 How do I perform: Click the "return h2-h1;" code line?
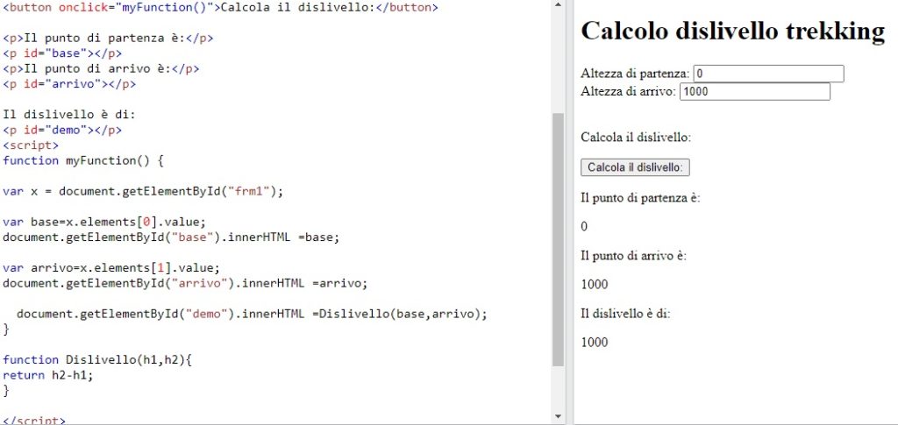[x=47, y=374]
